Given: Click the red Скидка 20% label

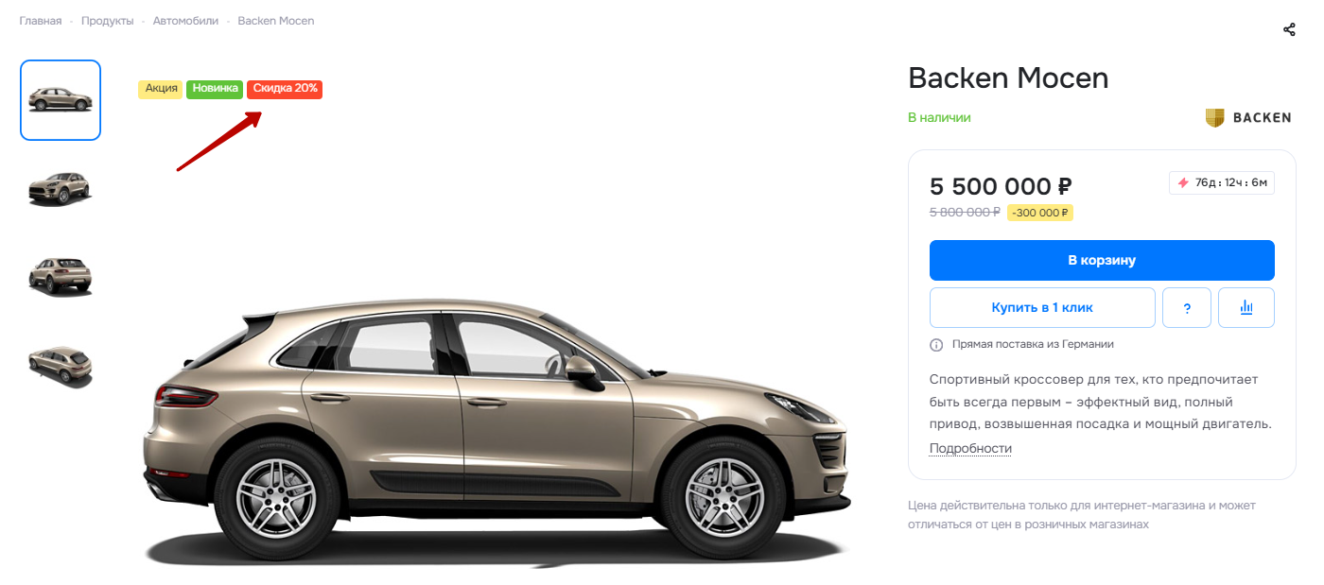Looking at the screenshot, I should pyautogui.click(x=285, y=89).
